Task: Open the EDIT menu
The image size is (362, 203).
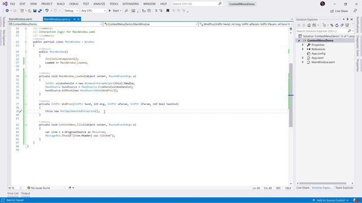Action: [23, 4]
